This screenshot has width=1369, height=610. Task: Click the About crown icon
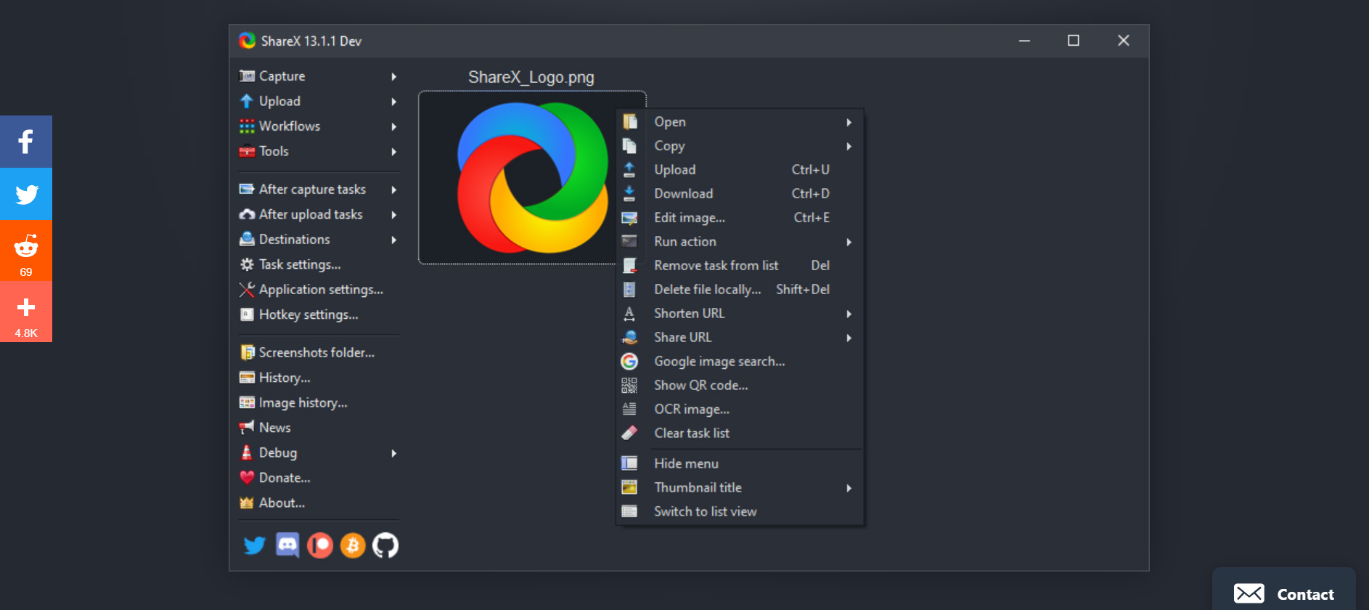pyautogui.click(x=247, y=503)
